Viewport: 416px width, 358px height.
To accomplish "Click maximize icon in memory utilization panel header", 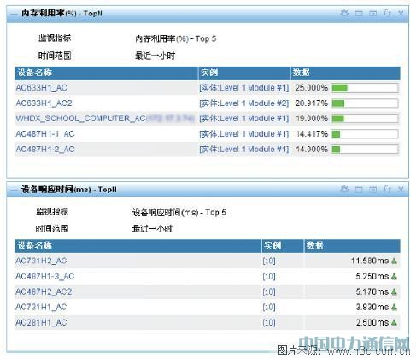I will pos(359,14).
